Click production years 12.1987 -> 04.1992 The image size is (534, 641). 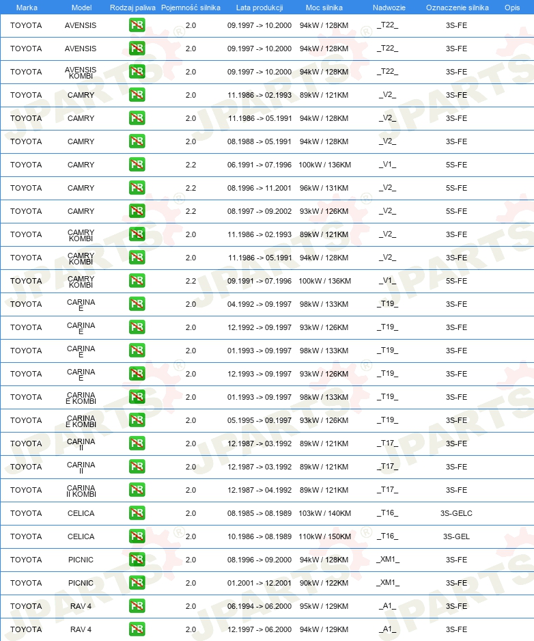(259, 490)
